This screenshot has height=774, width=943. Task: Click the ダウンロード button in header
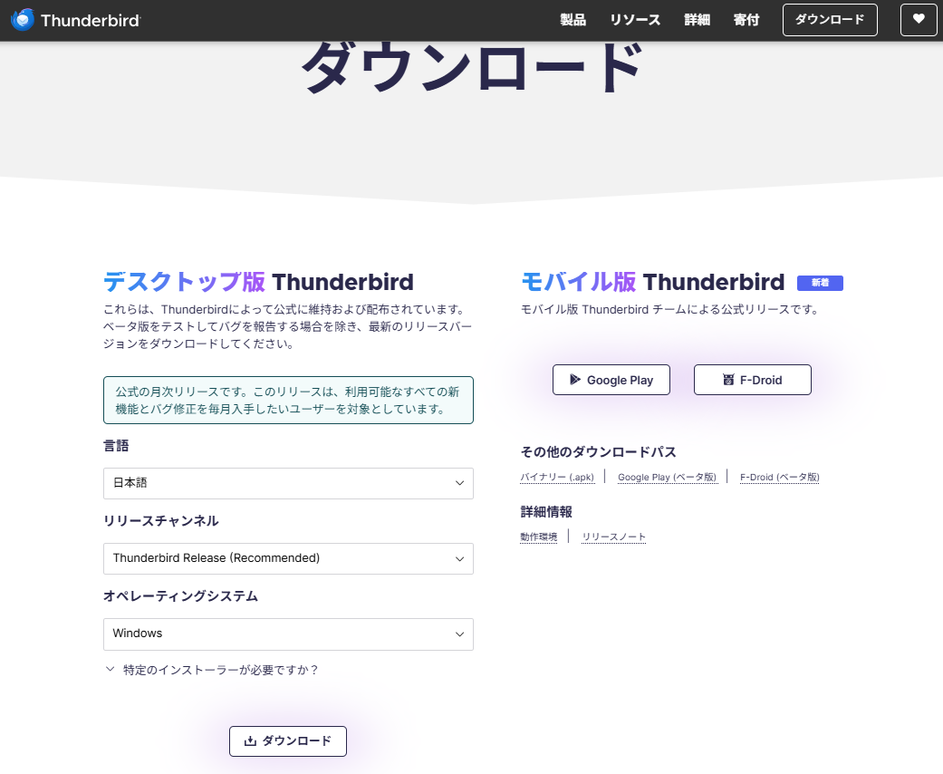830,20
